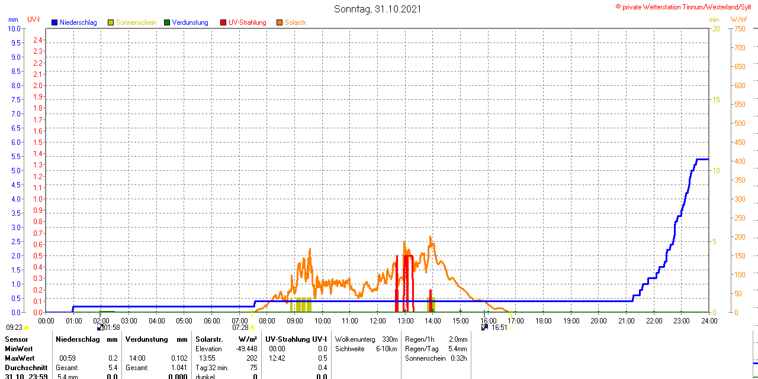This screenshot has width=758, height=379.
Task: Click the orange Solarstr. legend square
Action: click(x=280, y=22)
